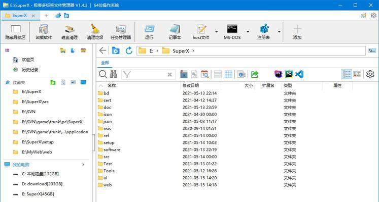379x202 pixels.
Task: Clear the filter with X button
Action: pyautogui.click(x=169, y=75)
